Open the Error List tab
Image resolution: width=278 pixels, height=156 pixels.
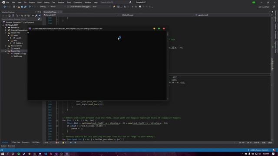pyautogui.click(x=11, y=146)
